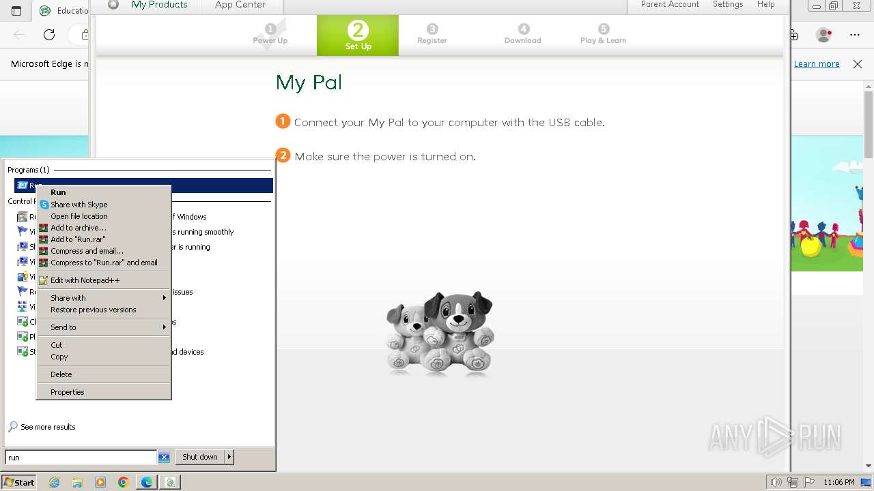
Task: Click WinRAR icon beside Add to "Run.rar"
Action: pyautogui.click(x=44, y=239)
